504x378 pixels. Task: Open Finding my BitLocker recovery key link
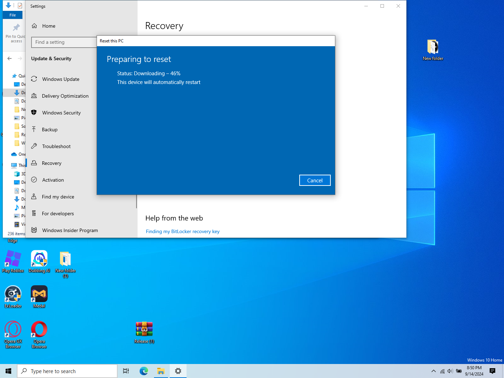pyautogui.click(x=182, y=231)
